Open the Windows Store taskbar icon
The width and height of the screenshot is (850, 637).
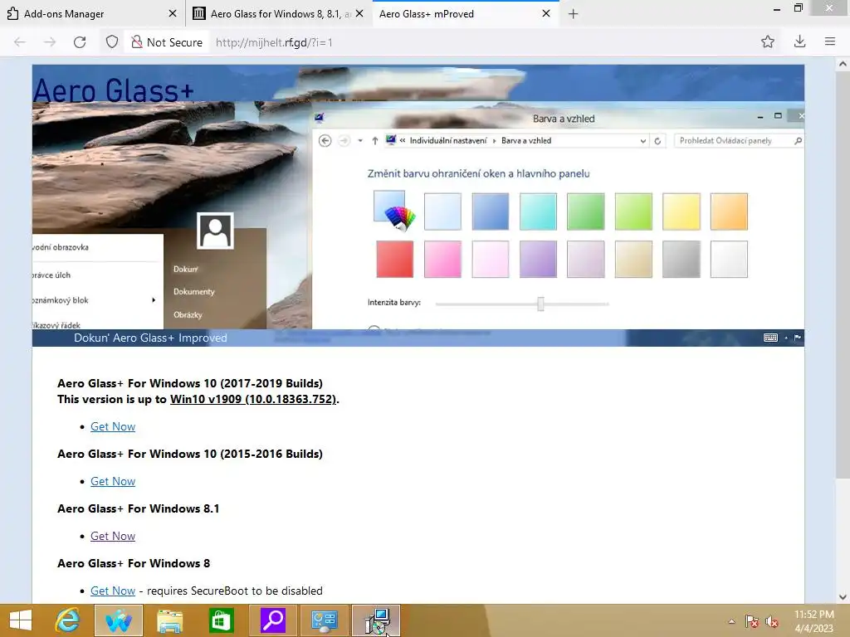pos(221,620)
